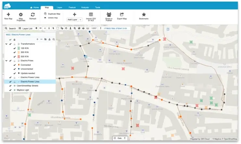Click the Export Map icon
241x144 pixels.
pyautogui.click(x=122, y=15)
